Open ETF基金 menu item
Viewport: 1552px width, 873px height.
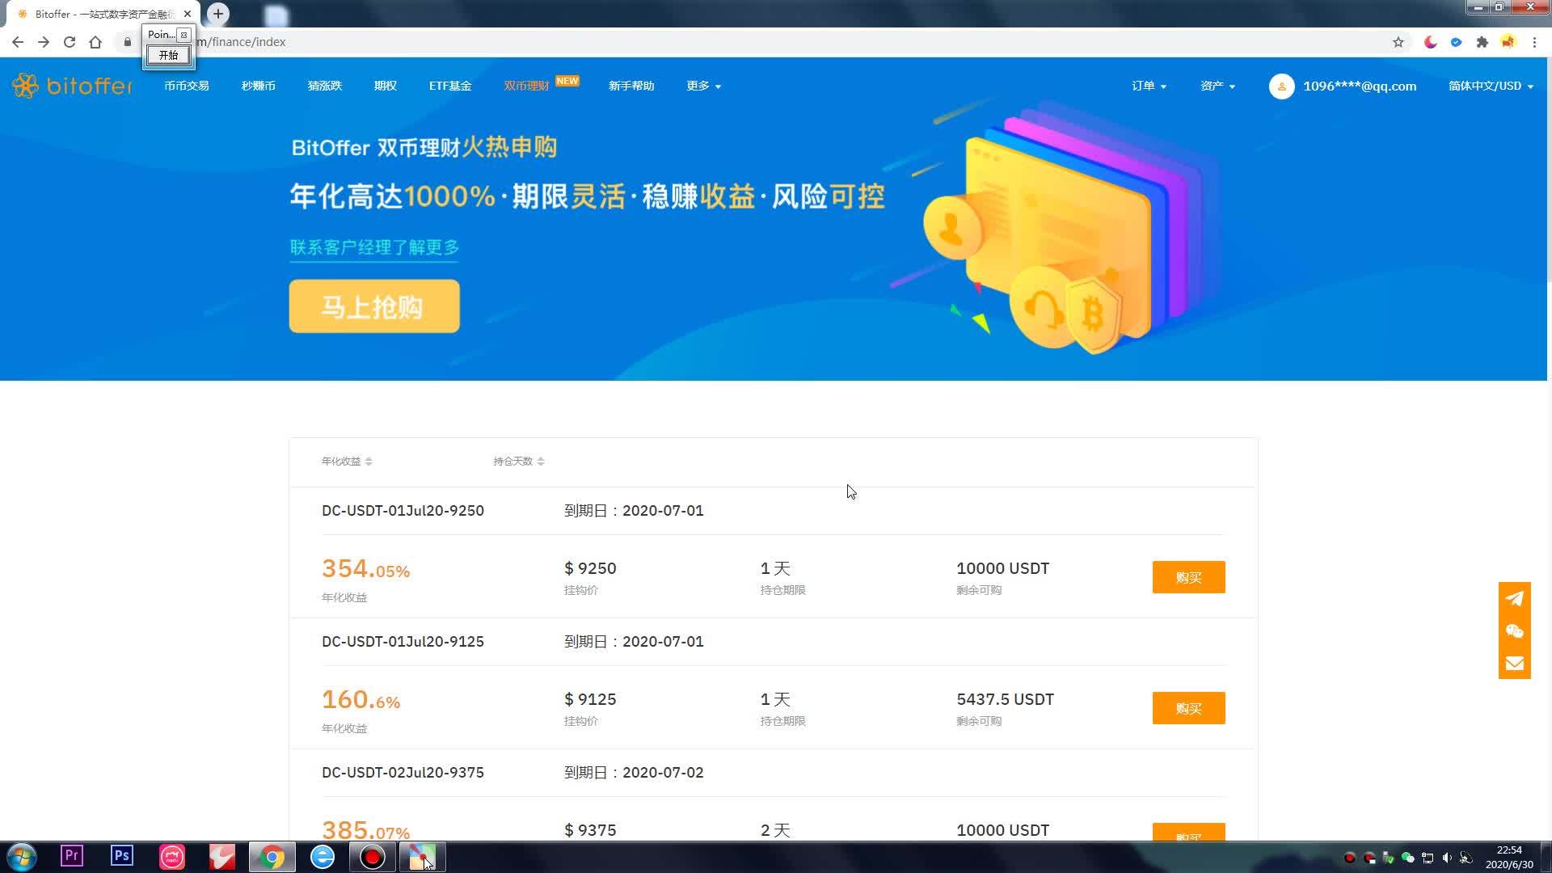[450, 86]
